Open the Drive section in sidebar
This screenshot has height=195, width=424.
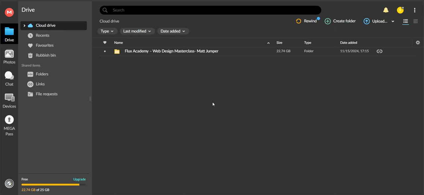pyautogui.click(x=9, y=34)
